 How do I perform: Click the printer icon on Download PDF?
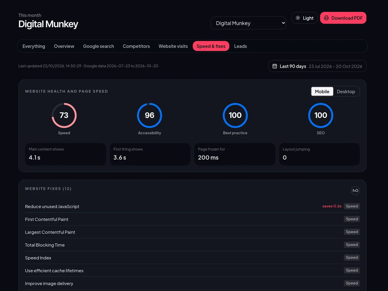point(326,18)
